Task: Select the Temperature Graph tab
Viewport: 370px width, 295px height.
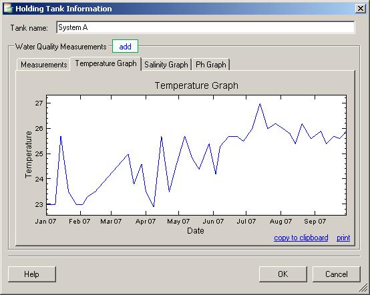Action: [x=106, y=63]
